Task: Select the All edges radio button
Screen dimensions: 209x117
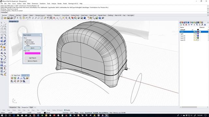Action: pyautogui.click(x=25, y=40)
